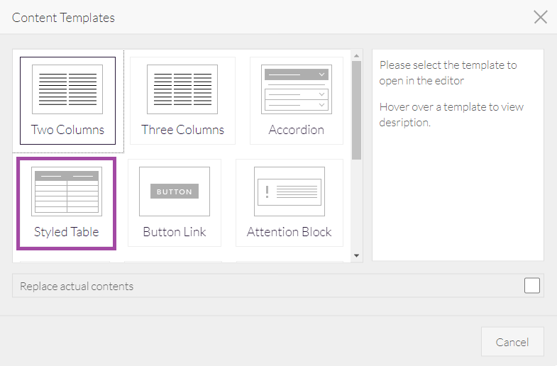This screenshot has width=557, height=366.
Task: Click the Cancel button
Action: (x=512, y=342)
